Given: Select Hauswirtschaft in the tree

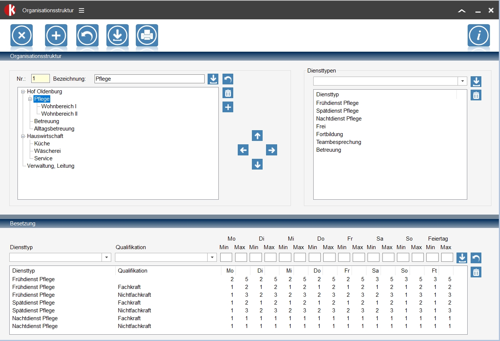Looking at the screenshot, I should coord(45,136).
